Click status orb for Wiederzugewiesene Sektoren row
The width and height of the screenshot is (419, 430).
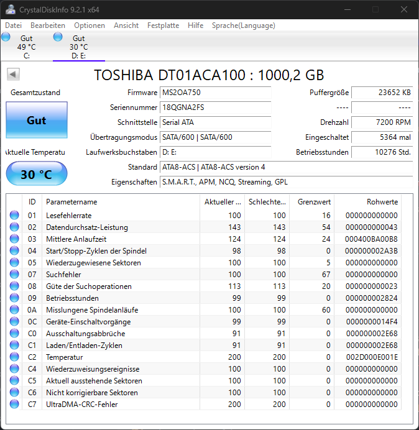coord(14,262)
